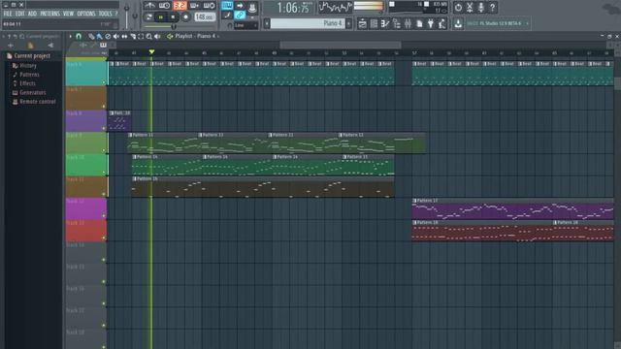The width and height of the screenshot is (621, 349).
Task: Select the playlist Slice tool
Action: pos(133,37)
